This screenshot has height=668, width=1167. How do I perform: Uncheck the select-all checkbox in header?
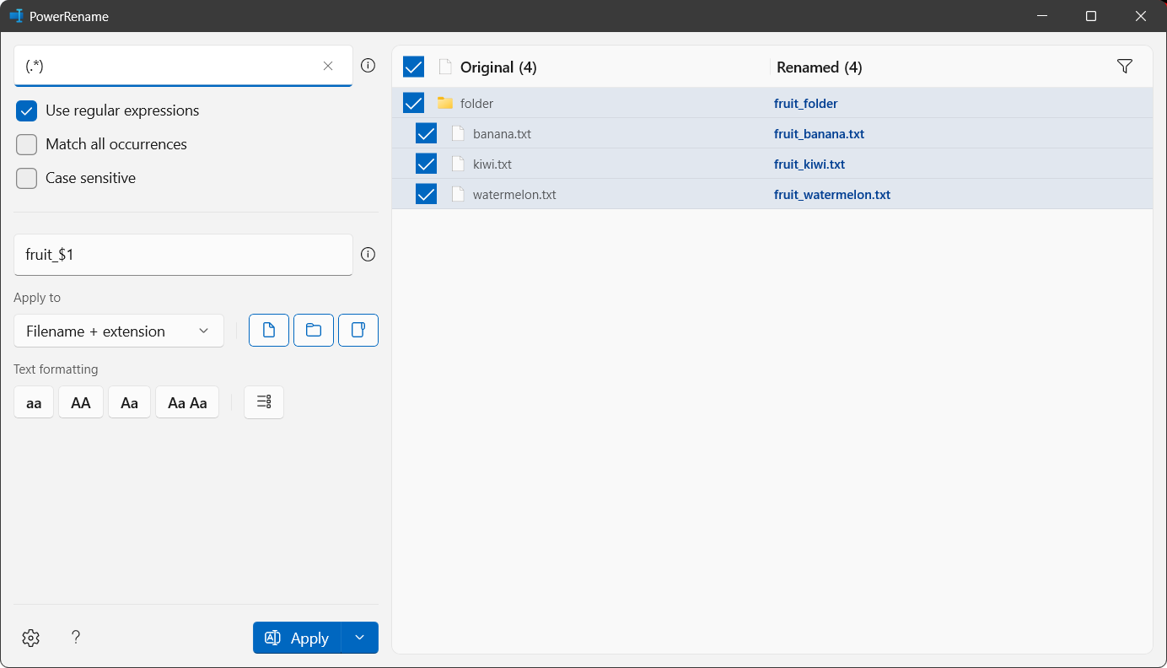click(413, 66)
